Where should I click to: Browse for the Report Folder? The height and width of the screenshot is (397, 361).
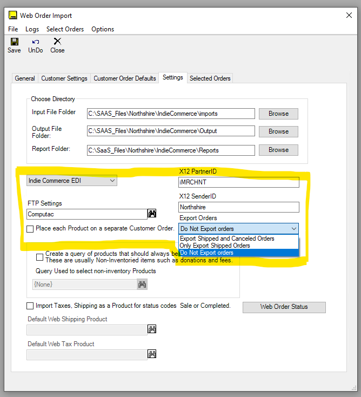[278, 150]
